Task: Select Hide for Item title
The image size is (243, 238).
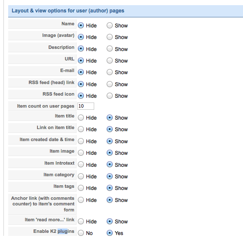Action: (x=81, y=118)
